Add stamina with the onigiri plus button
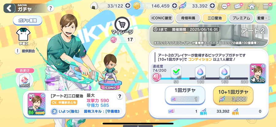The height and width of the screenshot is (127, 276). (x=128, y=6)
